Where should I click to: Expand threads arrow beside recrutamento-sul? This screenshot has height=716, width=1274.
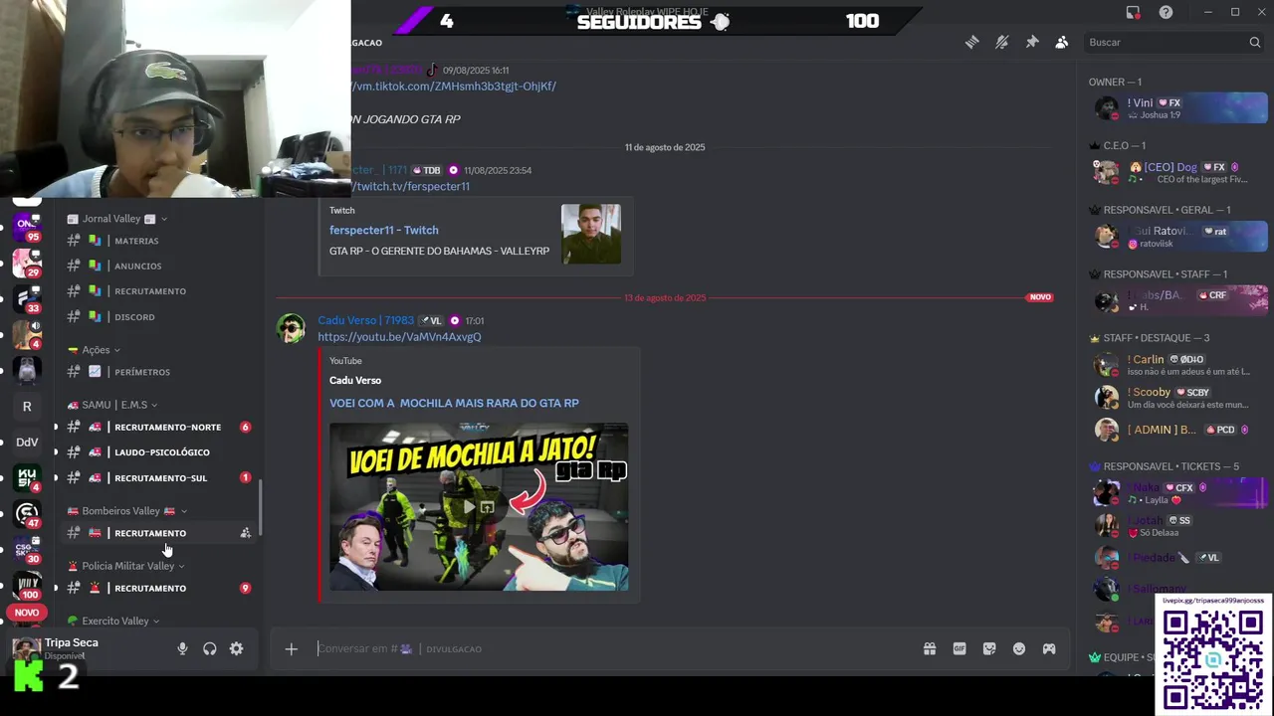pyautogui.click(x=56, y=477)
